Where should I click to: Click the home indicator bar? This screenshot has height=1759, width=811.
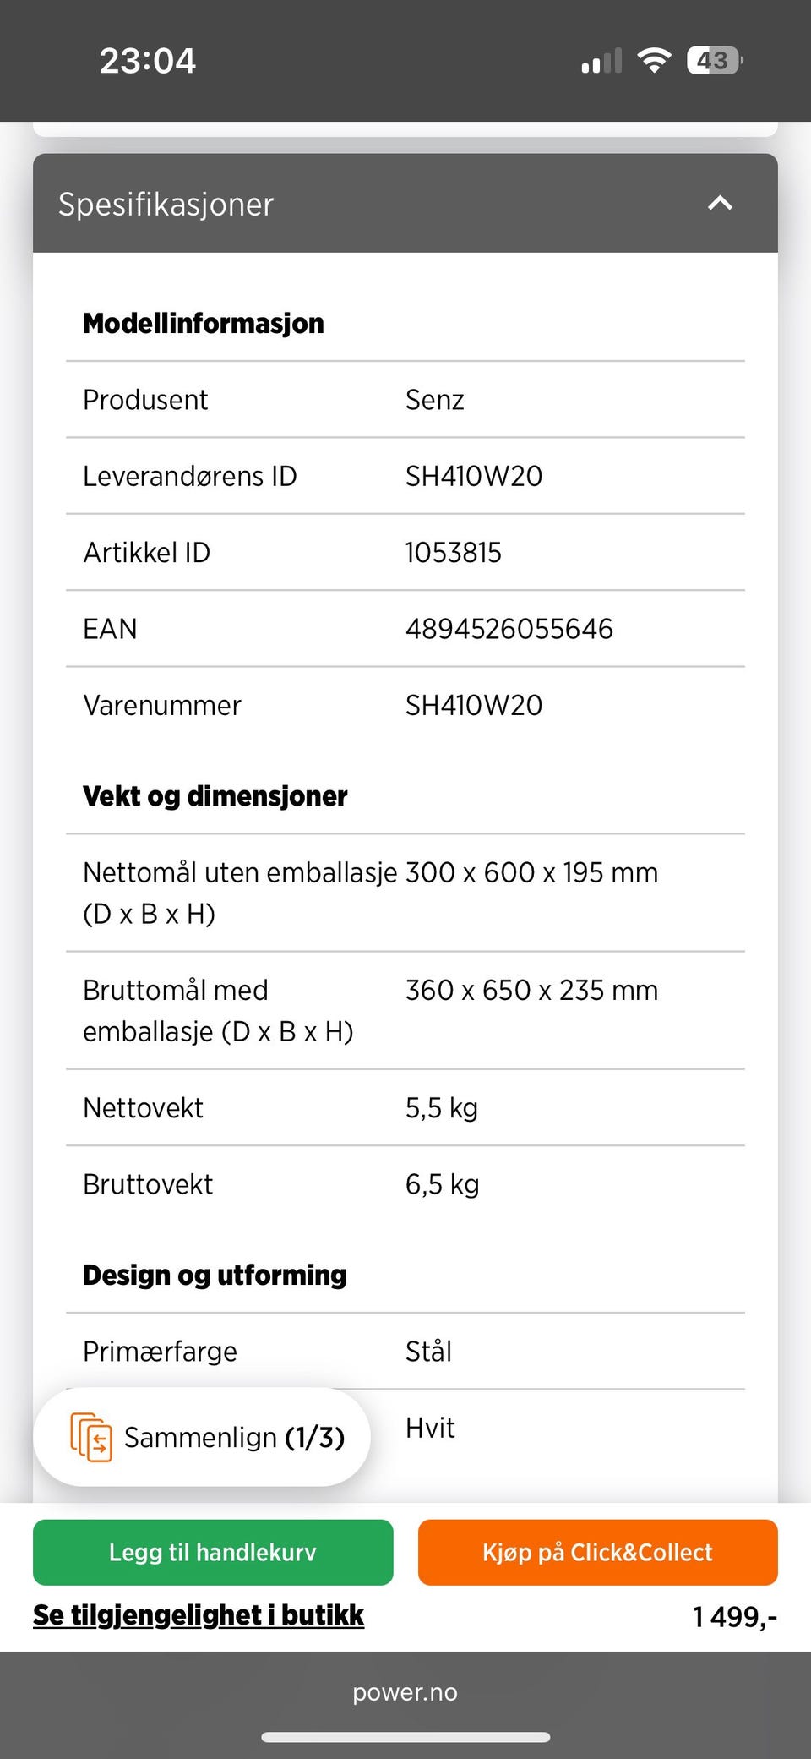(x=405, y=1737)
